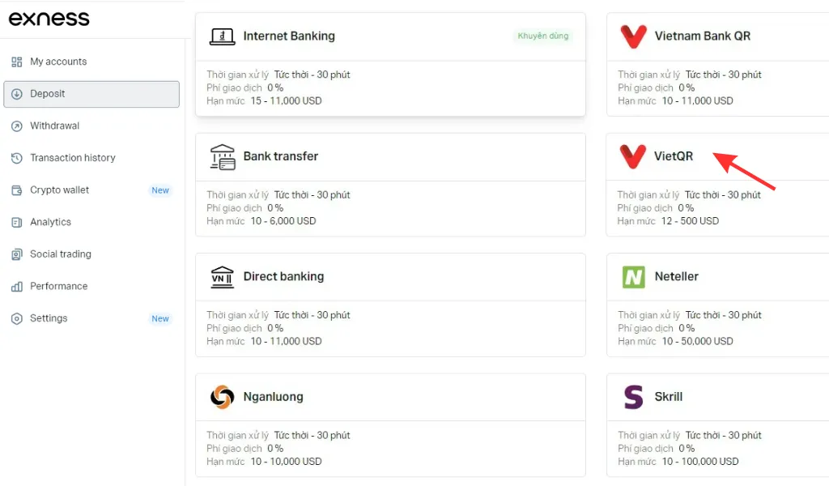Image resolution: width=829 pixels, height=486 pixels.
Task: Open the Performance page
Action: [59, 287]
